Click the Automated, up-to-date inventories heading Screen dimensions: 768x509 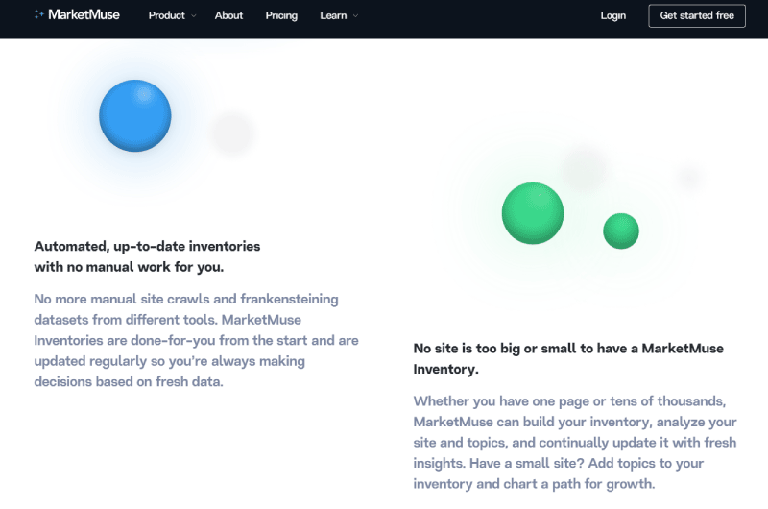(x=147, y=256)
